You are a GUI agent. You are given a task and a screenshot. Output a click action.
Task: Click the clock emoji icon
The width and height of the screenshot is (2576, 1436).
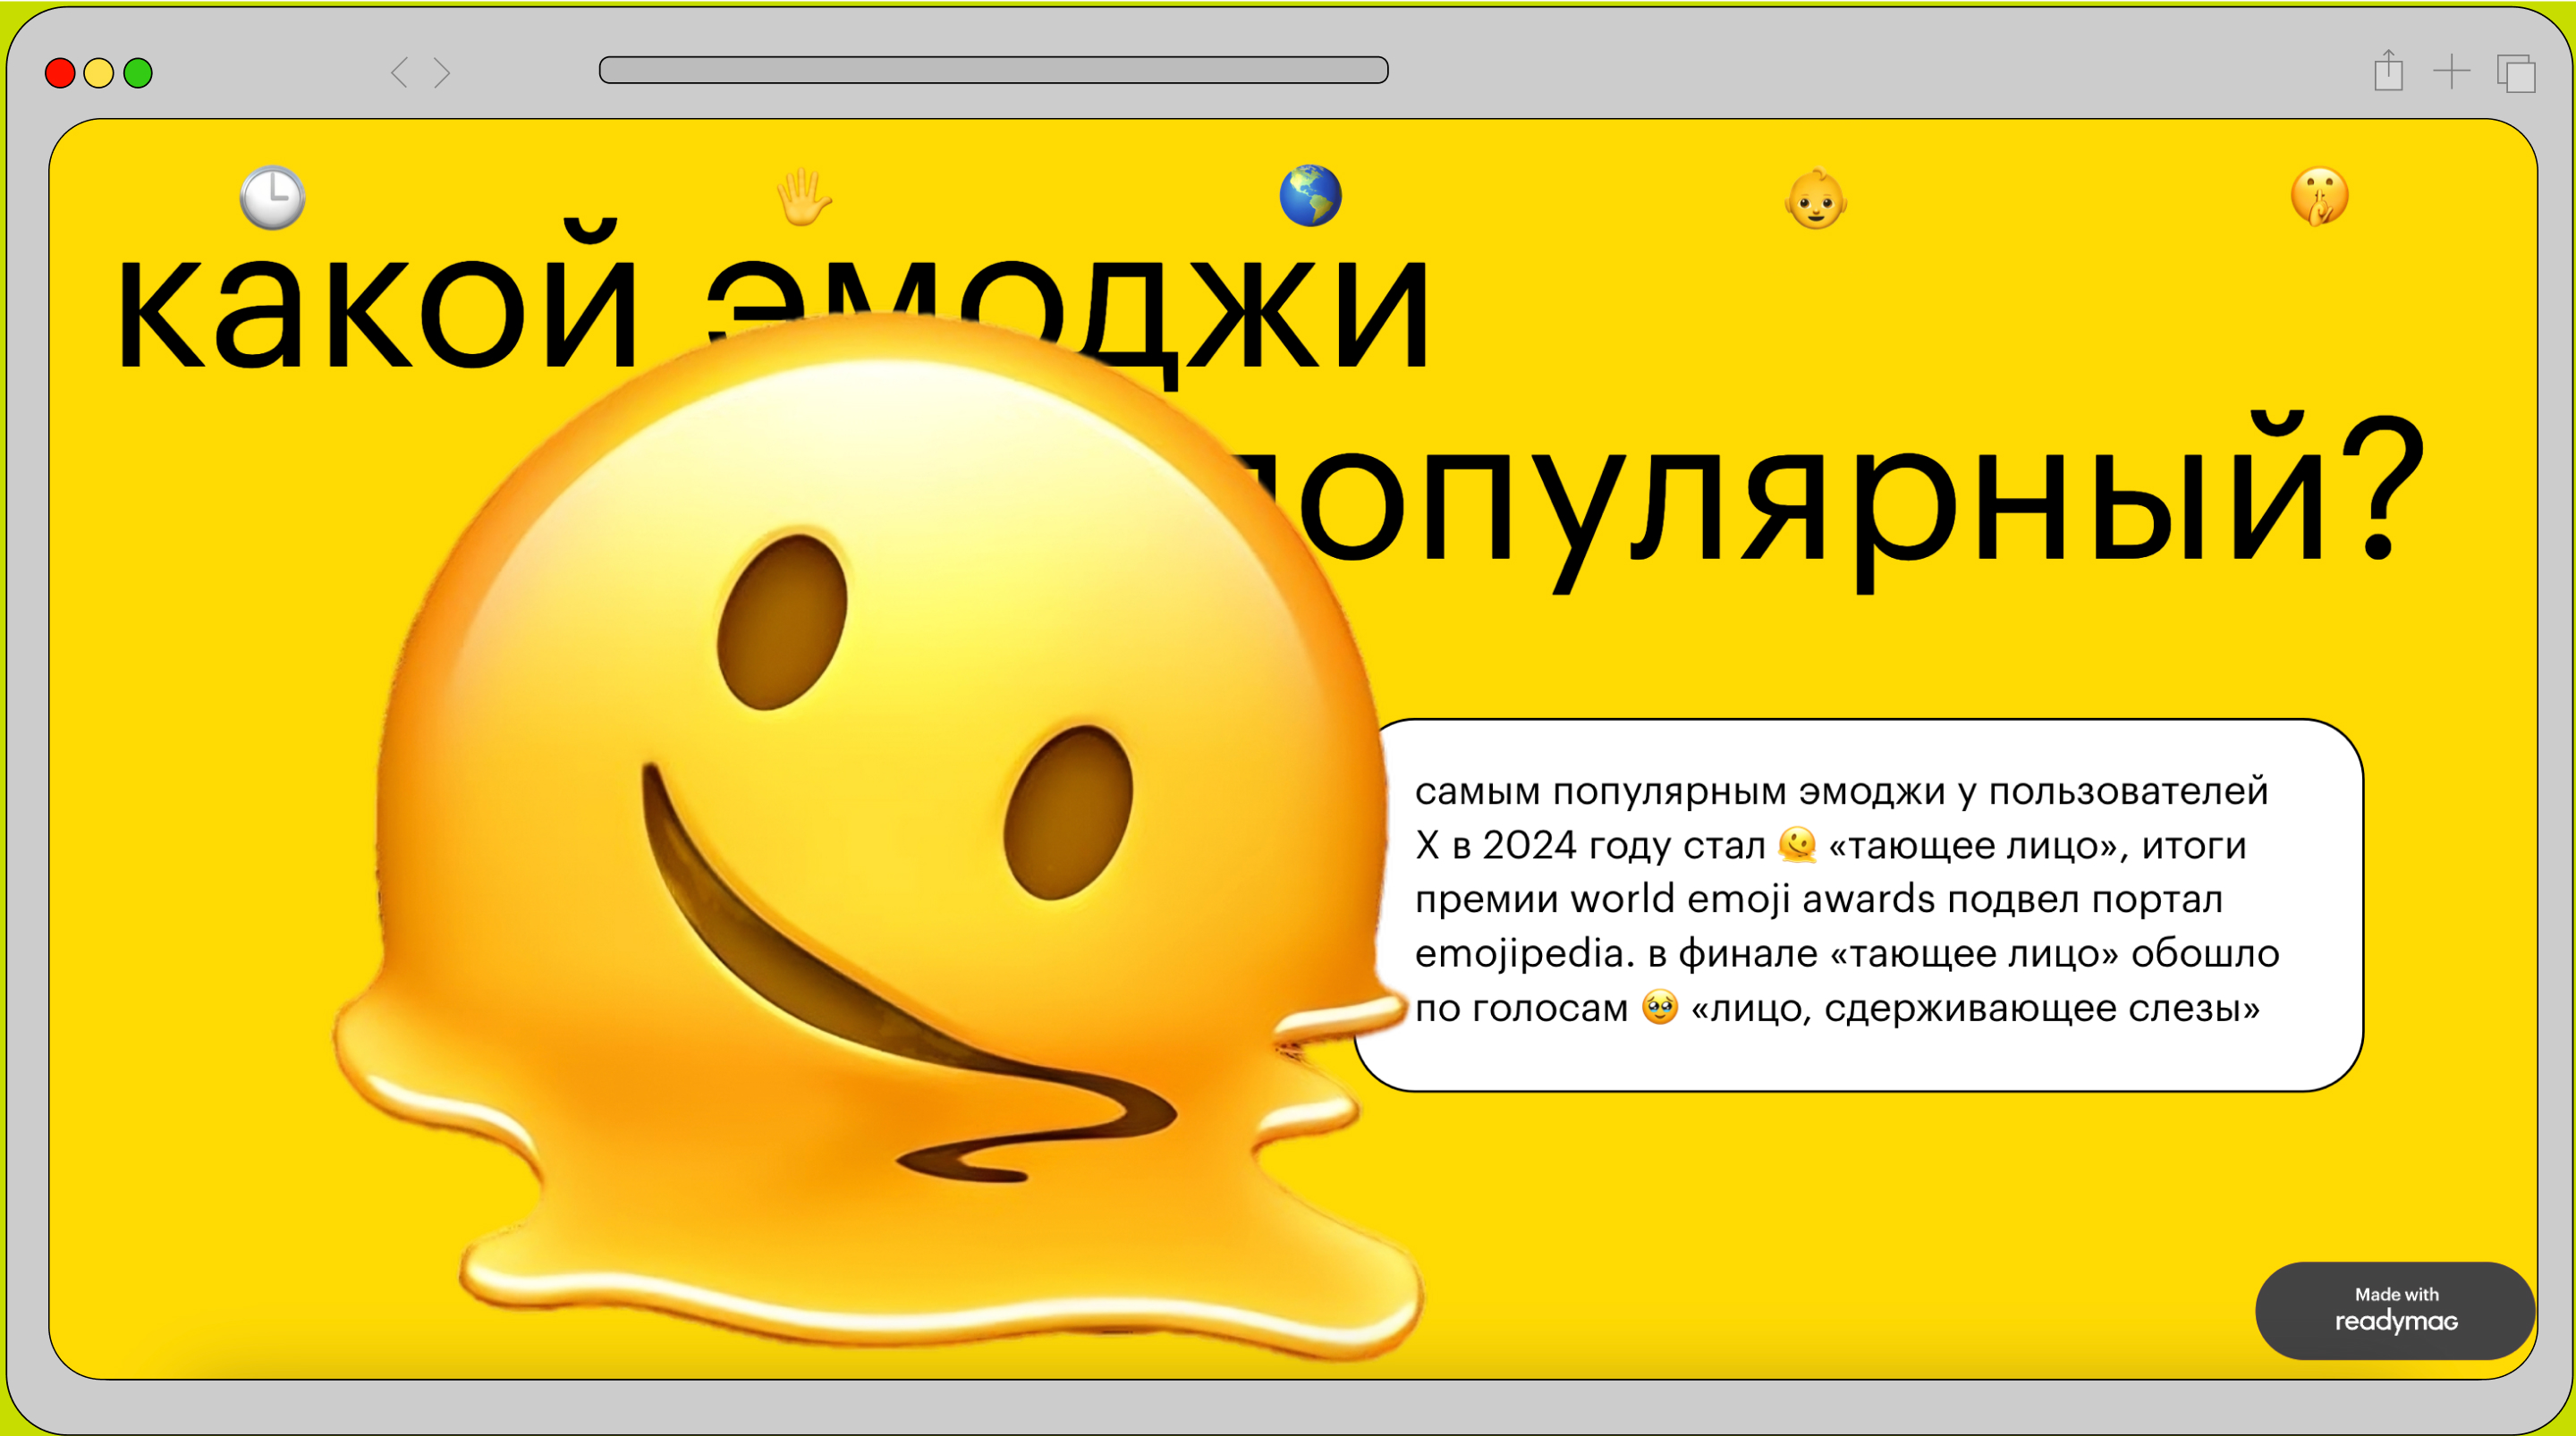pyautogui.click(x=272, y=197)
